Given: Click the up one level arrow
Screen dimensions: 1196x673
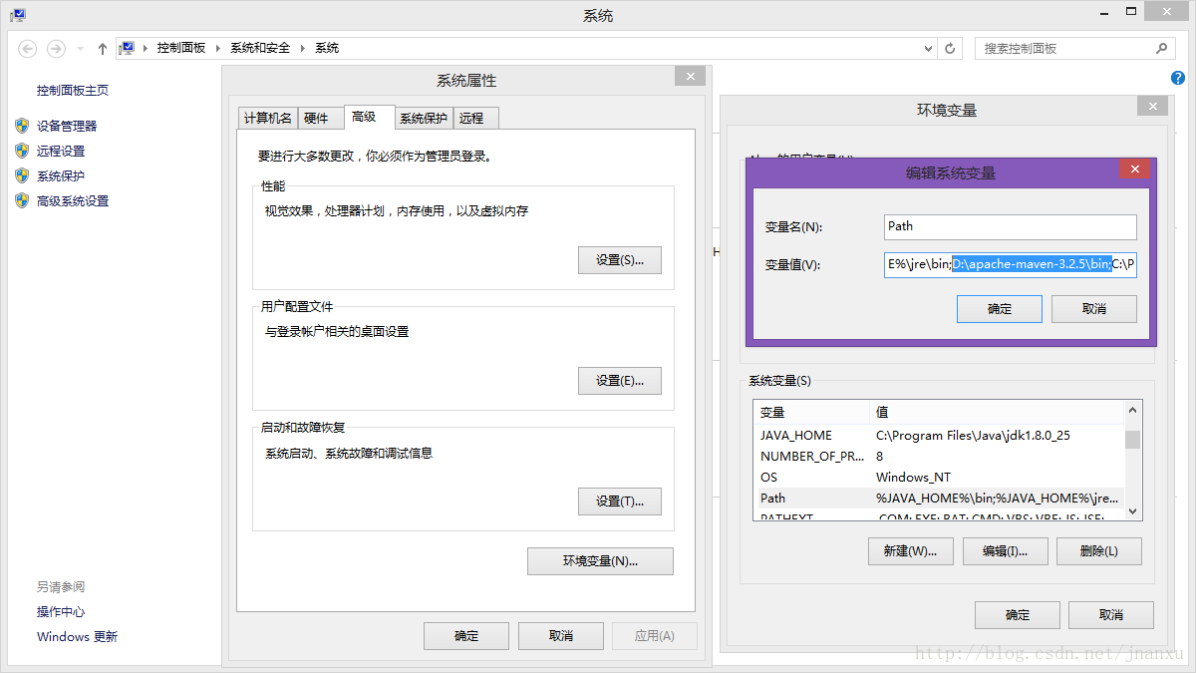Looking at the screenshot, I should click(x=102, y=48).
